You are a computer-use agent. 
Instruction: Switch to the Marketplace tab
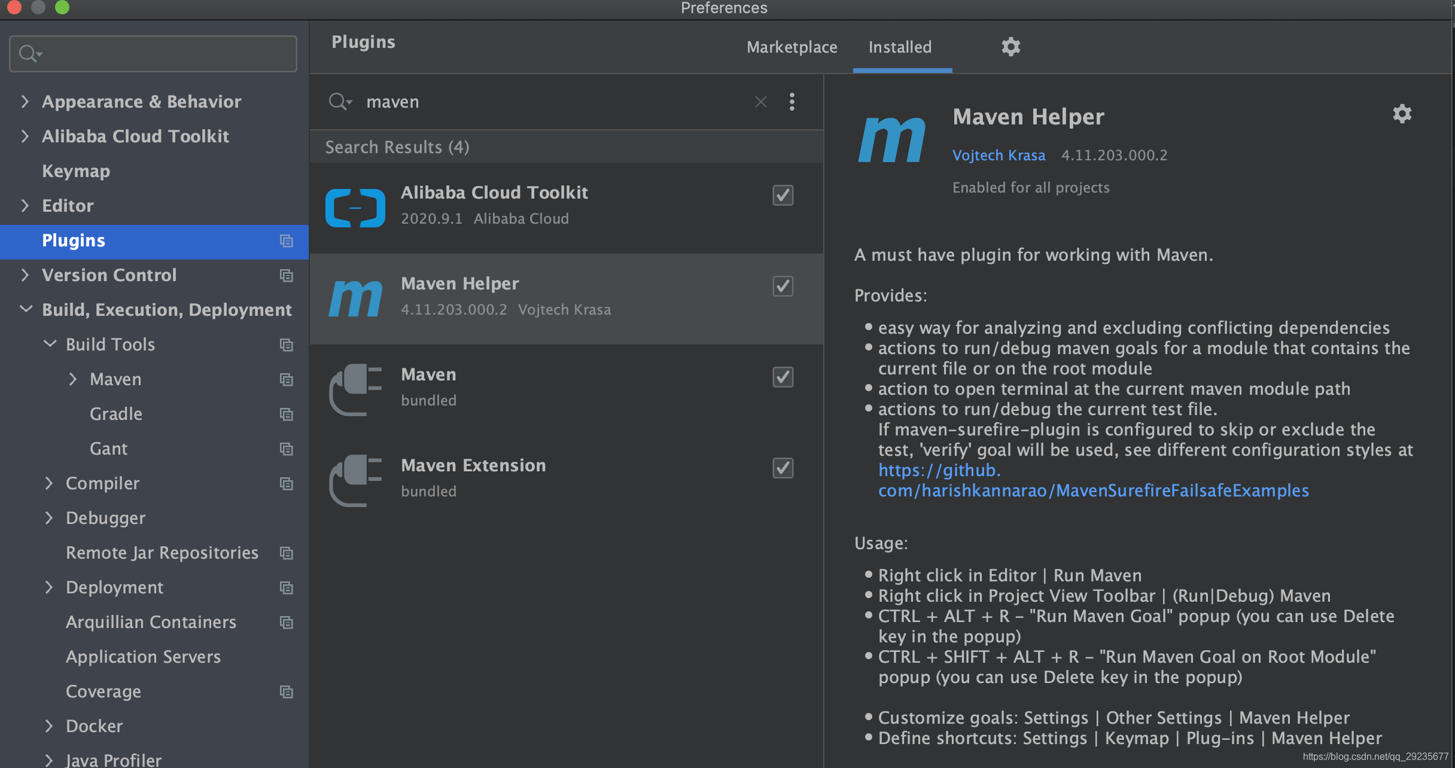point(792,47)
